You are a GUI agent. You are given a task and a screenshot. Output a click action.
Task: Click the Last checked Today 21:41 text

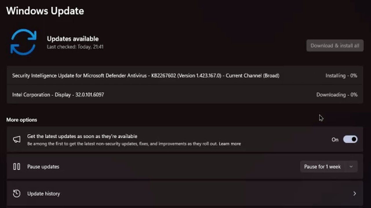tap(75, 47)
